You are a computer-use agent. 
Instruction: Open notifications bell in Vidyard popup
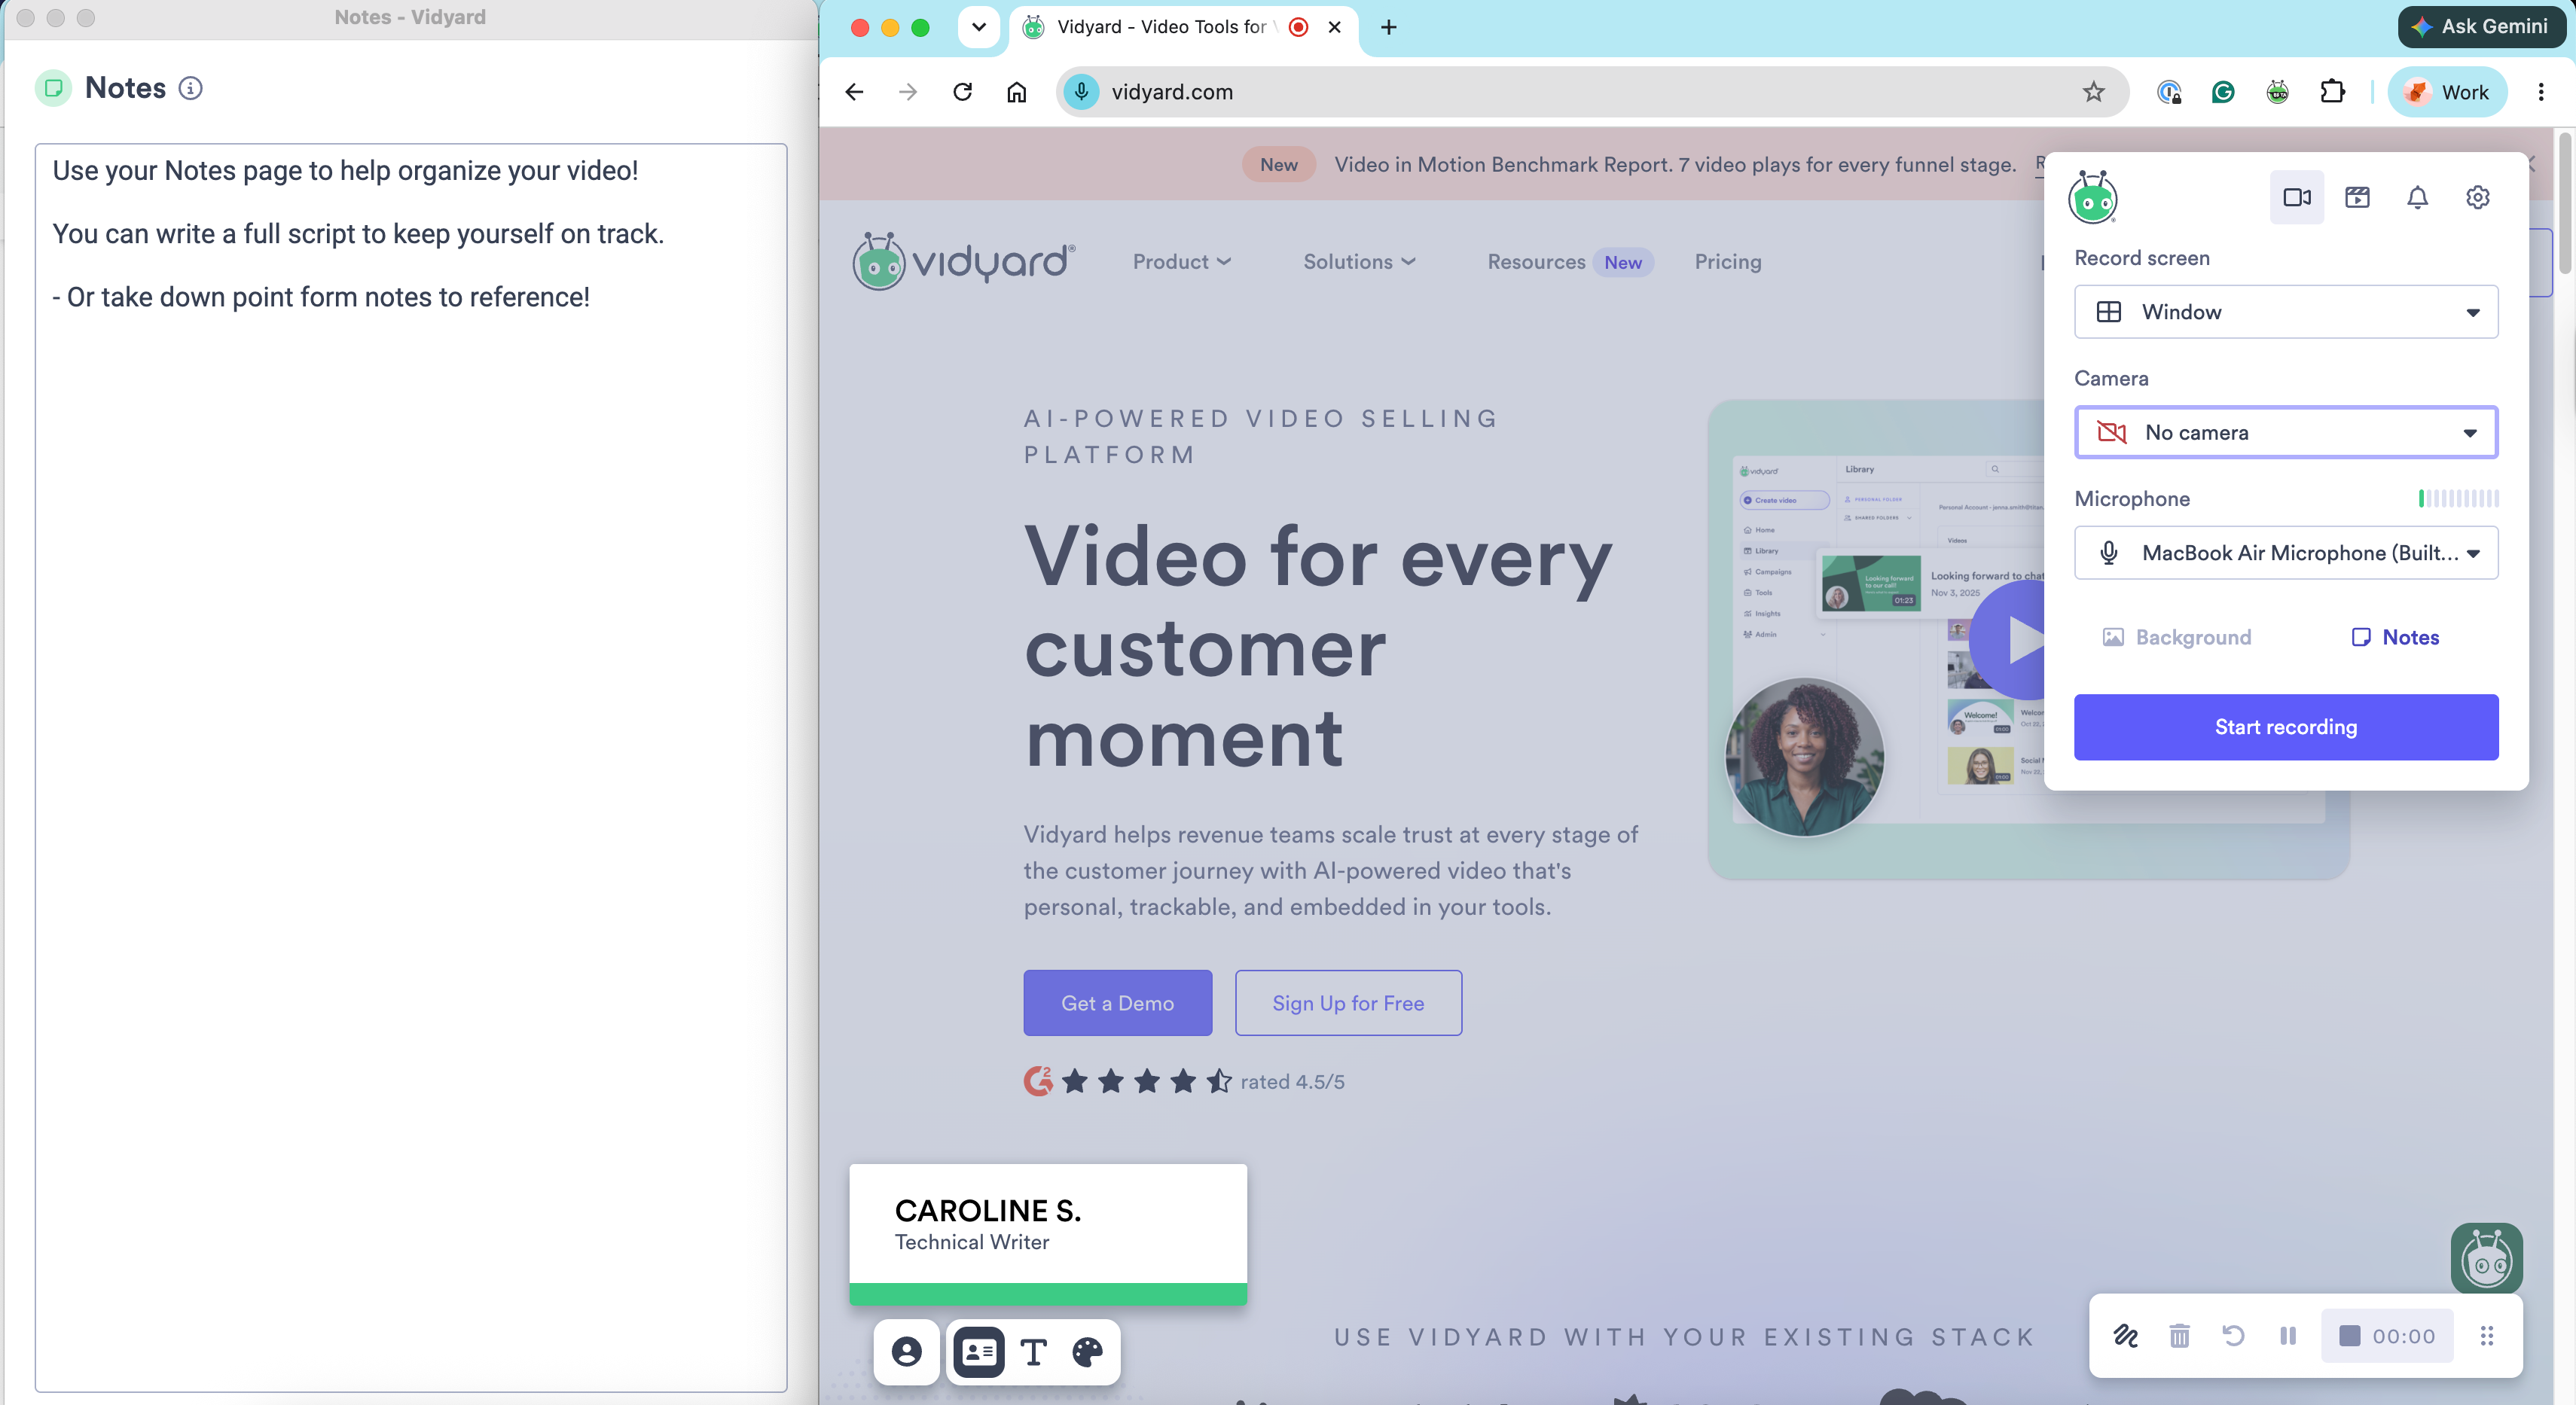tap(2417, 197)
